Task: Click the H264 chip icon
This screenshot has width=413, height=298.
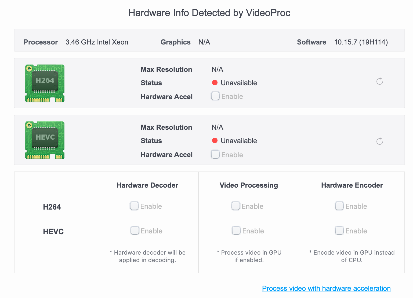Action: pyautogui.click(x=45, y=83)
